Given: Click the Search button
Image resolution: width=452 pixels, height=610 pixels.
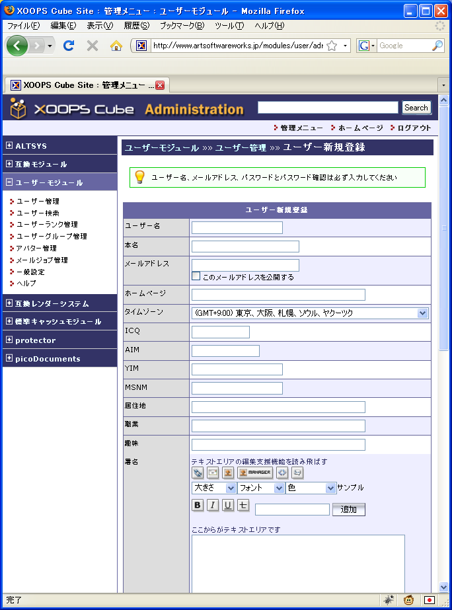Looking at the screenshot, I should [416, 108].
